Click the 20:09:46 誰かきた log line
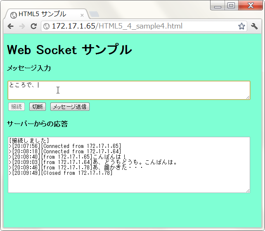The height and width of the screenshot is (231, 265). click(x=76, y=168)
